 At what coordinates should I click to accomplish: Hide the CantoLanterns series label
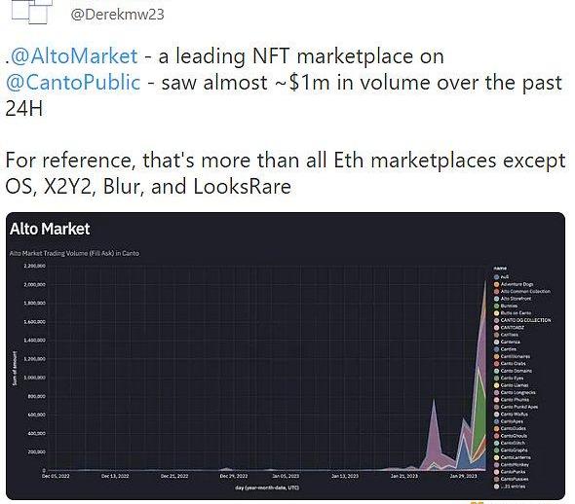point(516,457)
